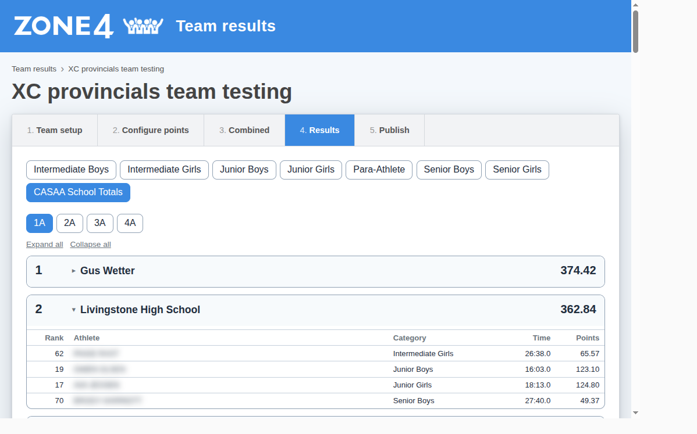697x434 pixels.
Task: Open the Team setup tab
Action: point(55,130)
